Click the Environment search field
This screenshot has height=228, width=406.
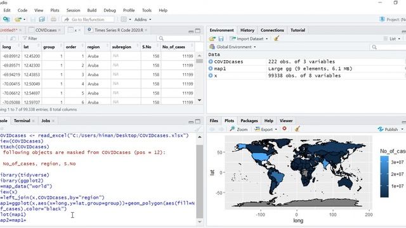388,47
